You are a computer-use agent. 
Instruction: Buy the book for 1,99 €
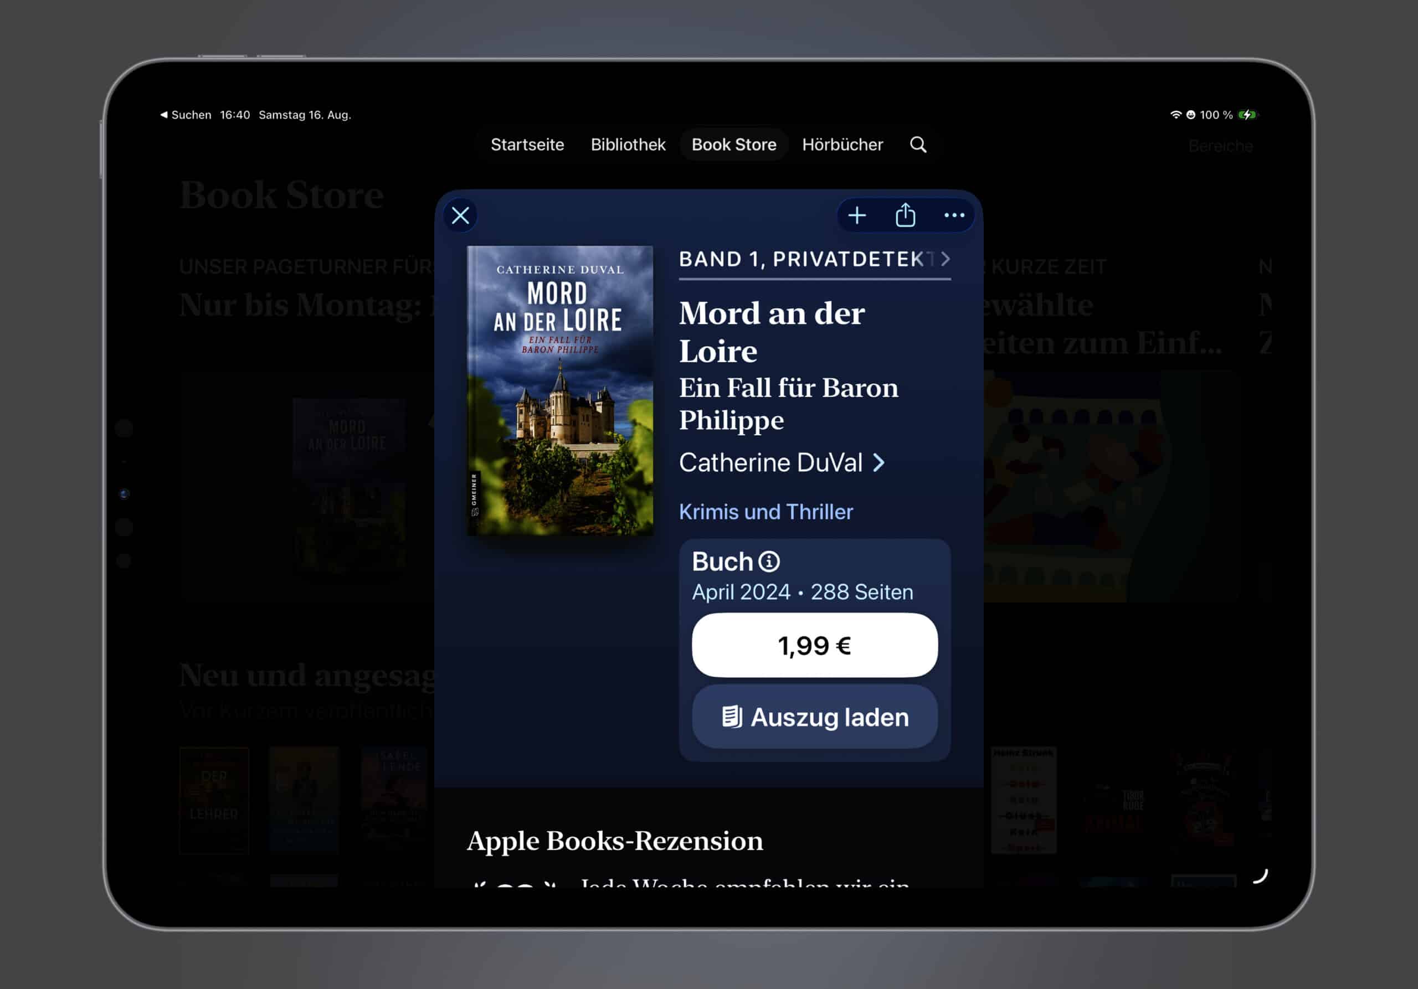(x=815, y=646)
